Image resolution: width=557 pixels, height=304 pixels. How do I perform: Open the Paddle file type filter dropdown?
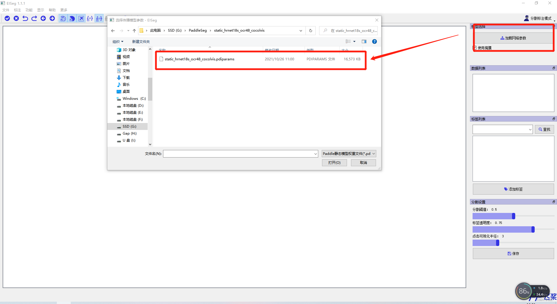coord(349,154)
